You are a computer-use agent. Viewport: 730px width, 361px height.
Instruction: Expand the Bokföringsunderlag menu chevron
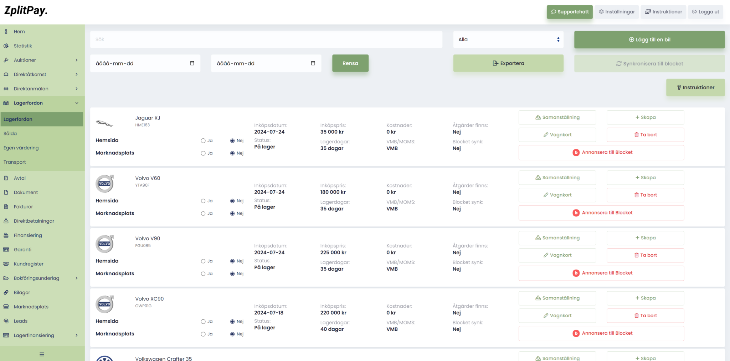point(76,278)
